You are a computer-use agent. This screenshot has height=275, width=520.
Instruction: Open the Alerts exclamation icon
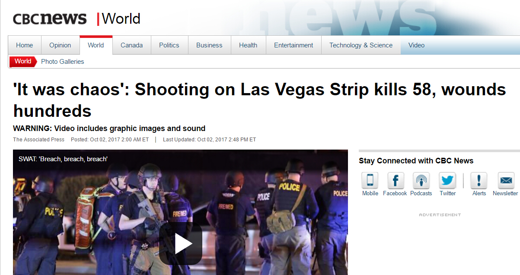tap(479, 180)
